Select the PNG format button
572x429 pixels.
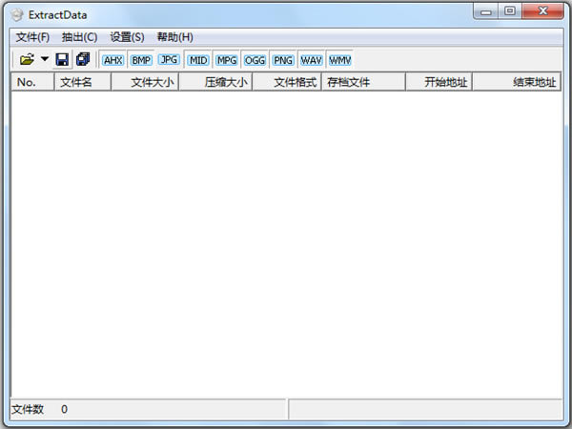283,60
